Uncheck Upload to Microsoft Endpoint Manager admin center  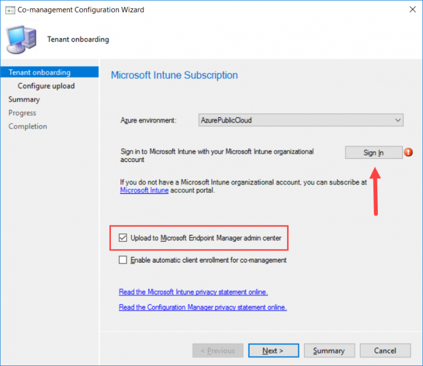(x=123, y=238)
